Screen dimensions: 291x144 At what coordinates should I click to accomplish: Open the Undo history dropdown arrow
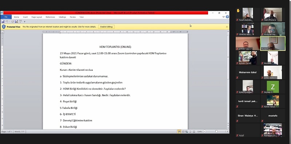pyautogui.click(x=9, y=21)
